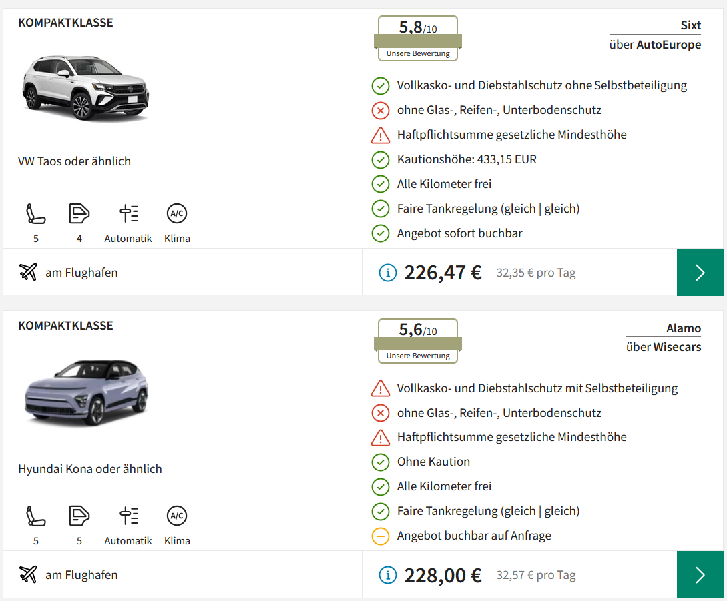Click the 5,6/10 Unsere Bewertung rating badge
This screenshot has height=601, width=727.
pos(418,341)
